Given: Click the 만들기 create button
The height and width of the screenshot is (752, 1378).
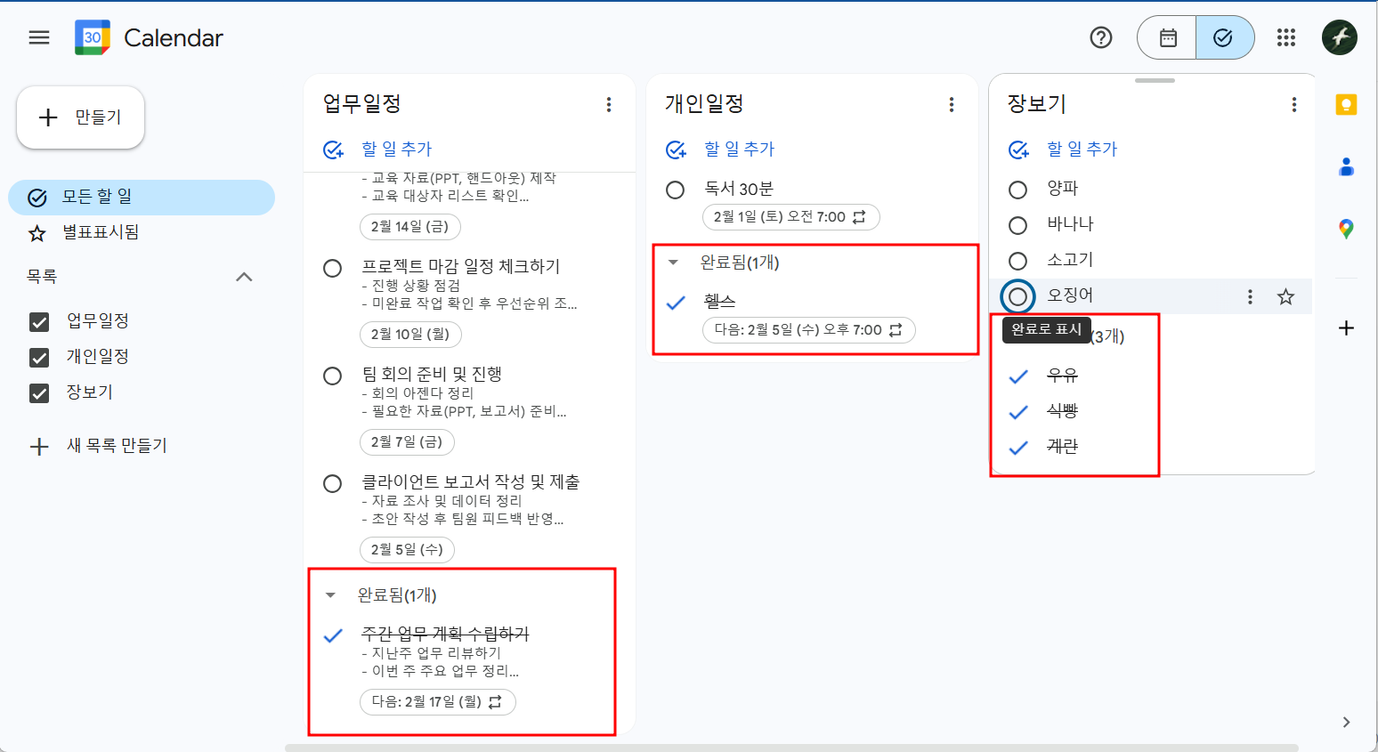Looking at the screenshot, I should coord(80,117).
